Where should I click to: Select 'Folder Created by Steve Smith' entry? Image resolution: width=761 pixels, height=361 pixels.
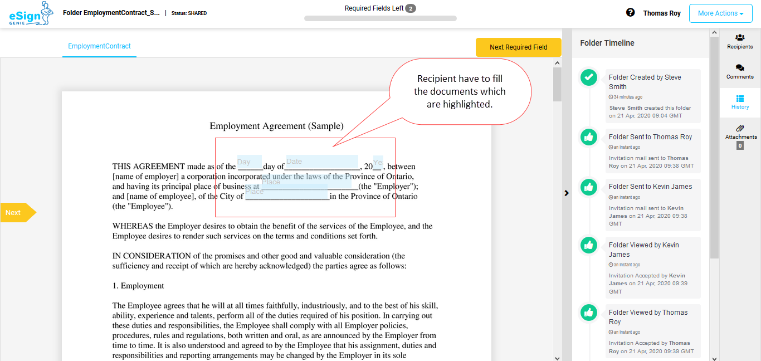[653, 96]
